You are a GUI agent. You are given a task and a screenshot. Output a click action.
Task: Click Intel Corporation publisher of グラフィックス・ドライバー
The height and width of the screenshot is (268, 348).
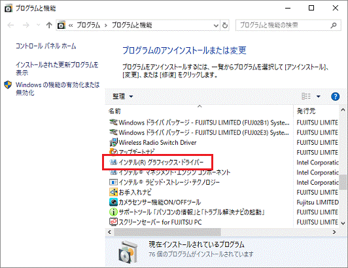click(x=317, y=163)
